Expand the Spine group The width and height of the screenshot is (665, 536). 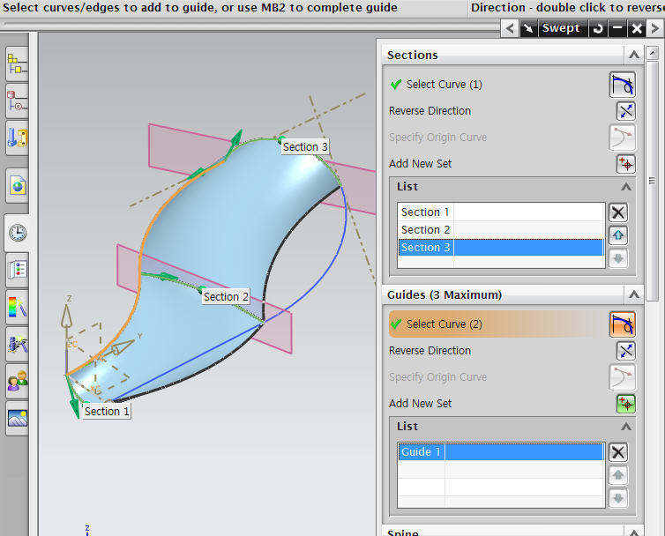coord(633,532)
